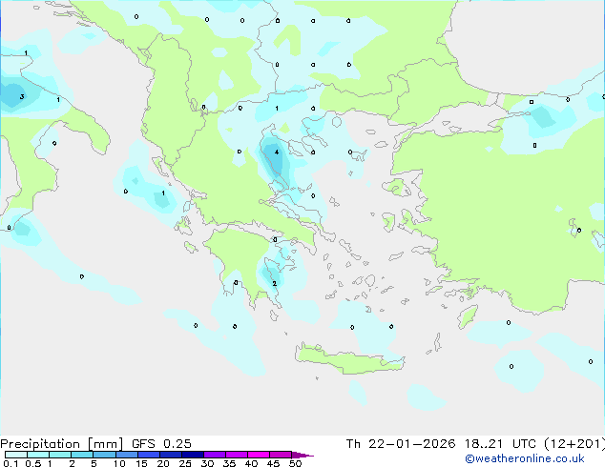Image resolution: width=605 pixels, height=467 pixels.
Task: Click the 'Th 22-01-2026' date text
Action: [401, 444]
